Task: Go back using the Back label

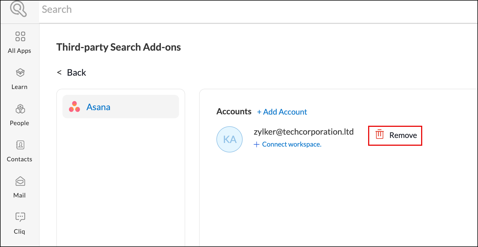Action: click(76, 73)
